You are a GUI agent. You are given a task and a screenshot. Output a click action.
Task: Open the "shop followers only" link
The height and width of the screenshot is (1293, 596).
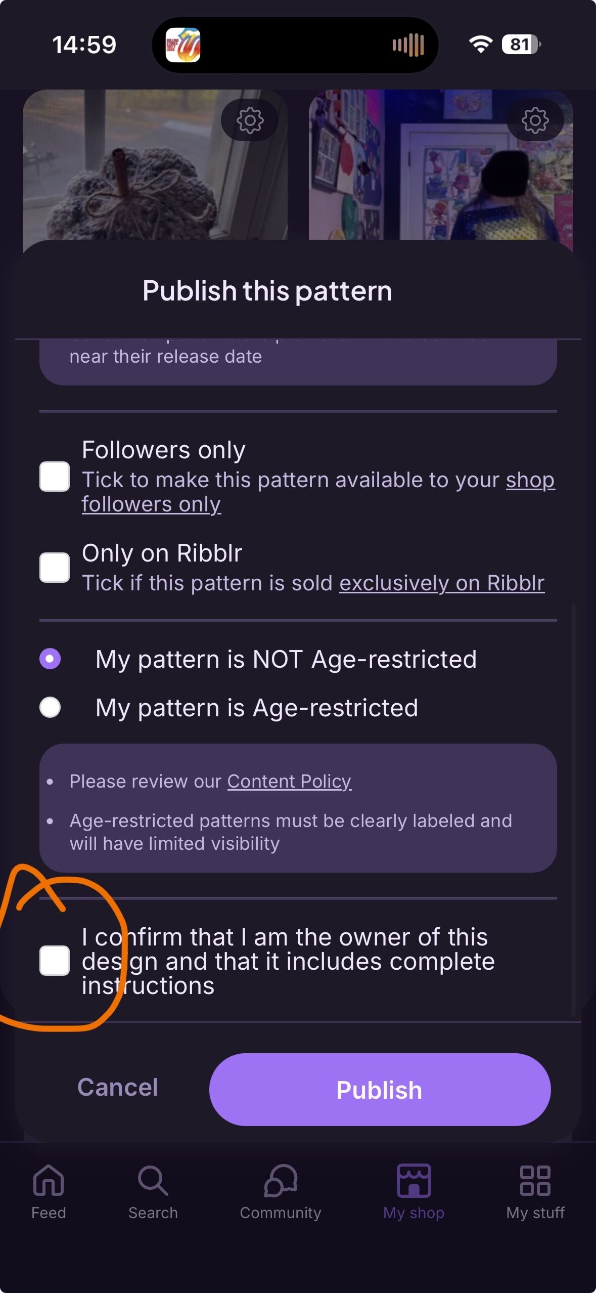(151, 504)
